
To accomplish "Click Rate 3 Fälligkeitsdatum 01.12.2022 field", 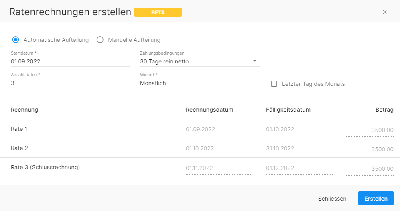I will pyautogui.click(x=299, y=168).
